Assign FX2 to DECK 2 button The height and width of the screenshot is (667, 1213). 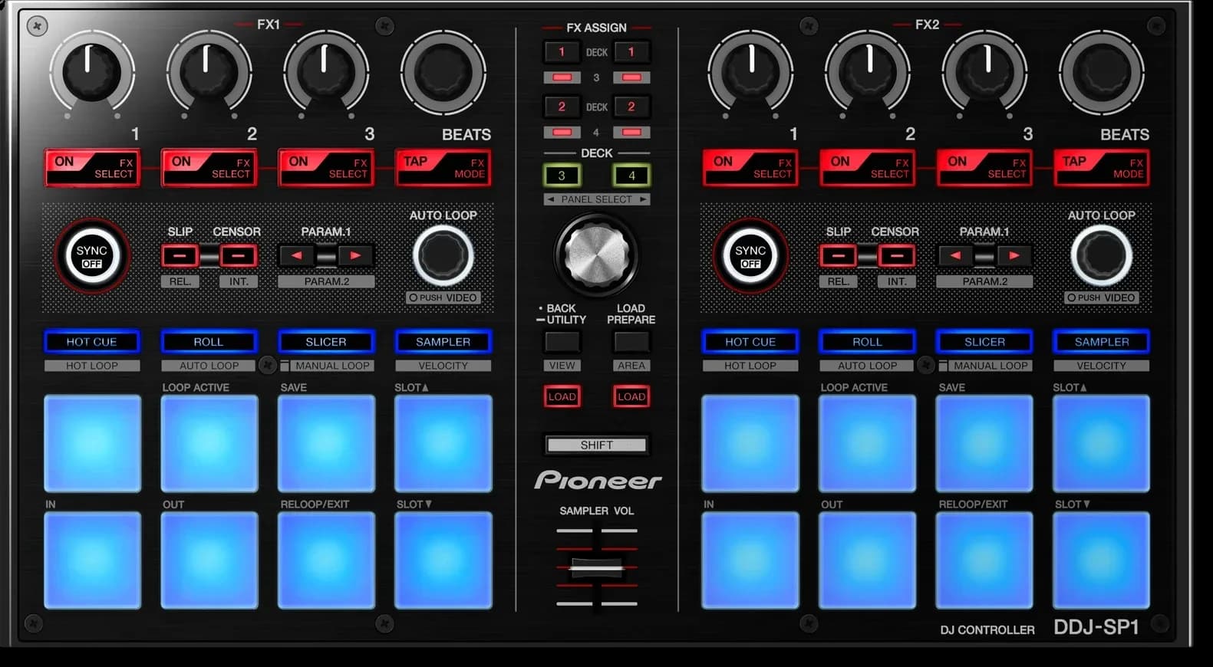[631, 107]
